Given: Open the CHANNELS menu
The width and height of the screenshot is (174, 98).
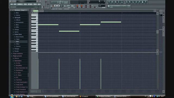Looking at the screenshot, I should click(20, 4).
